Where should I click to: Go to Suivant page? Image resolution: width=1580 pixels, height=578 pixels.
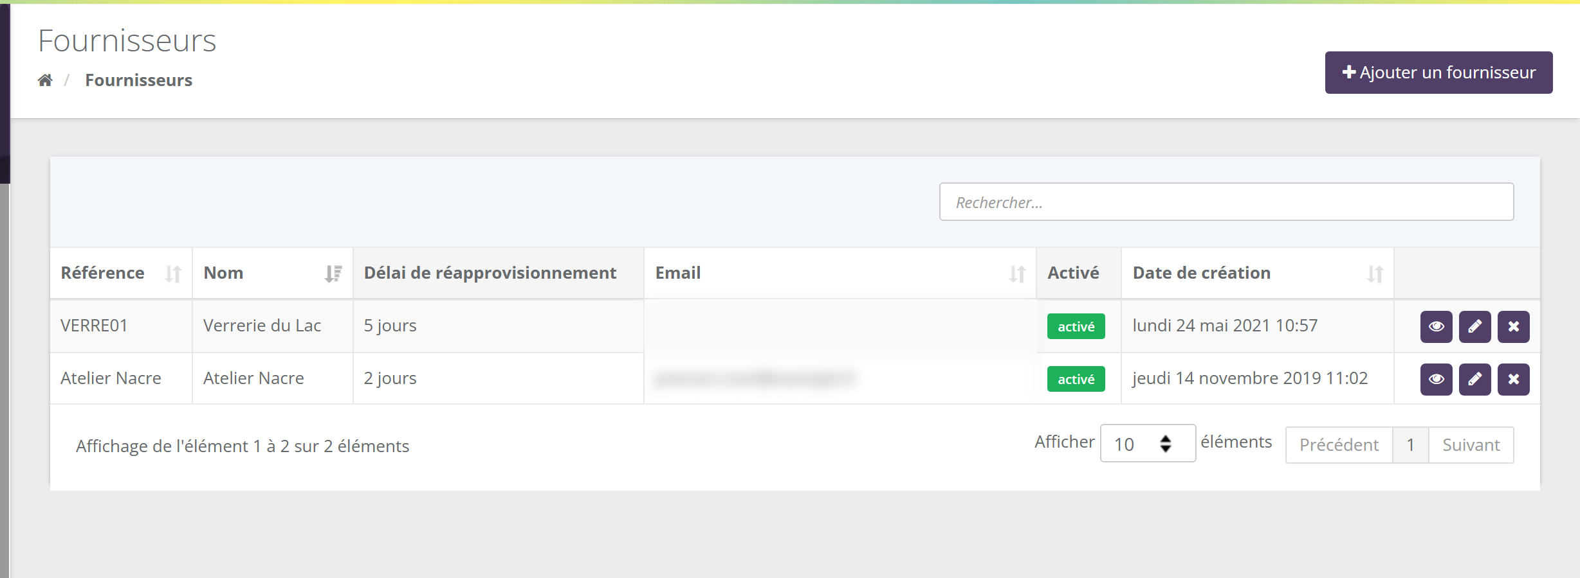tap(1471, 445)
